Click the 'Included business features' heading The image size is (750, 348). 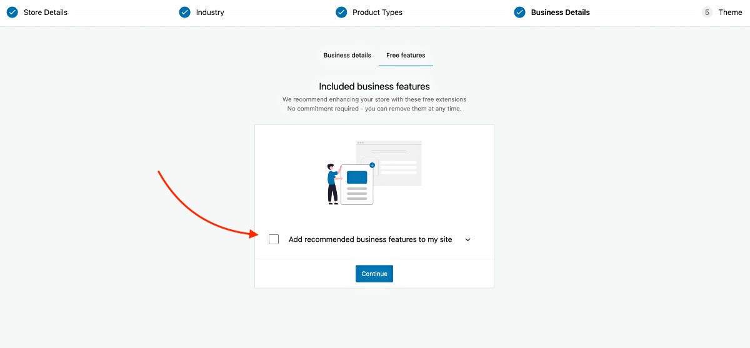(374, 86)
